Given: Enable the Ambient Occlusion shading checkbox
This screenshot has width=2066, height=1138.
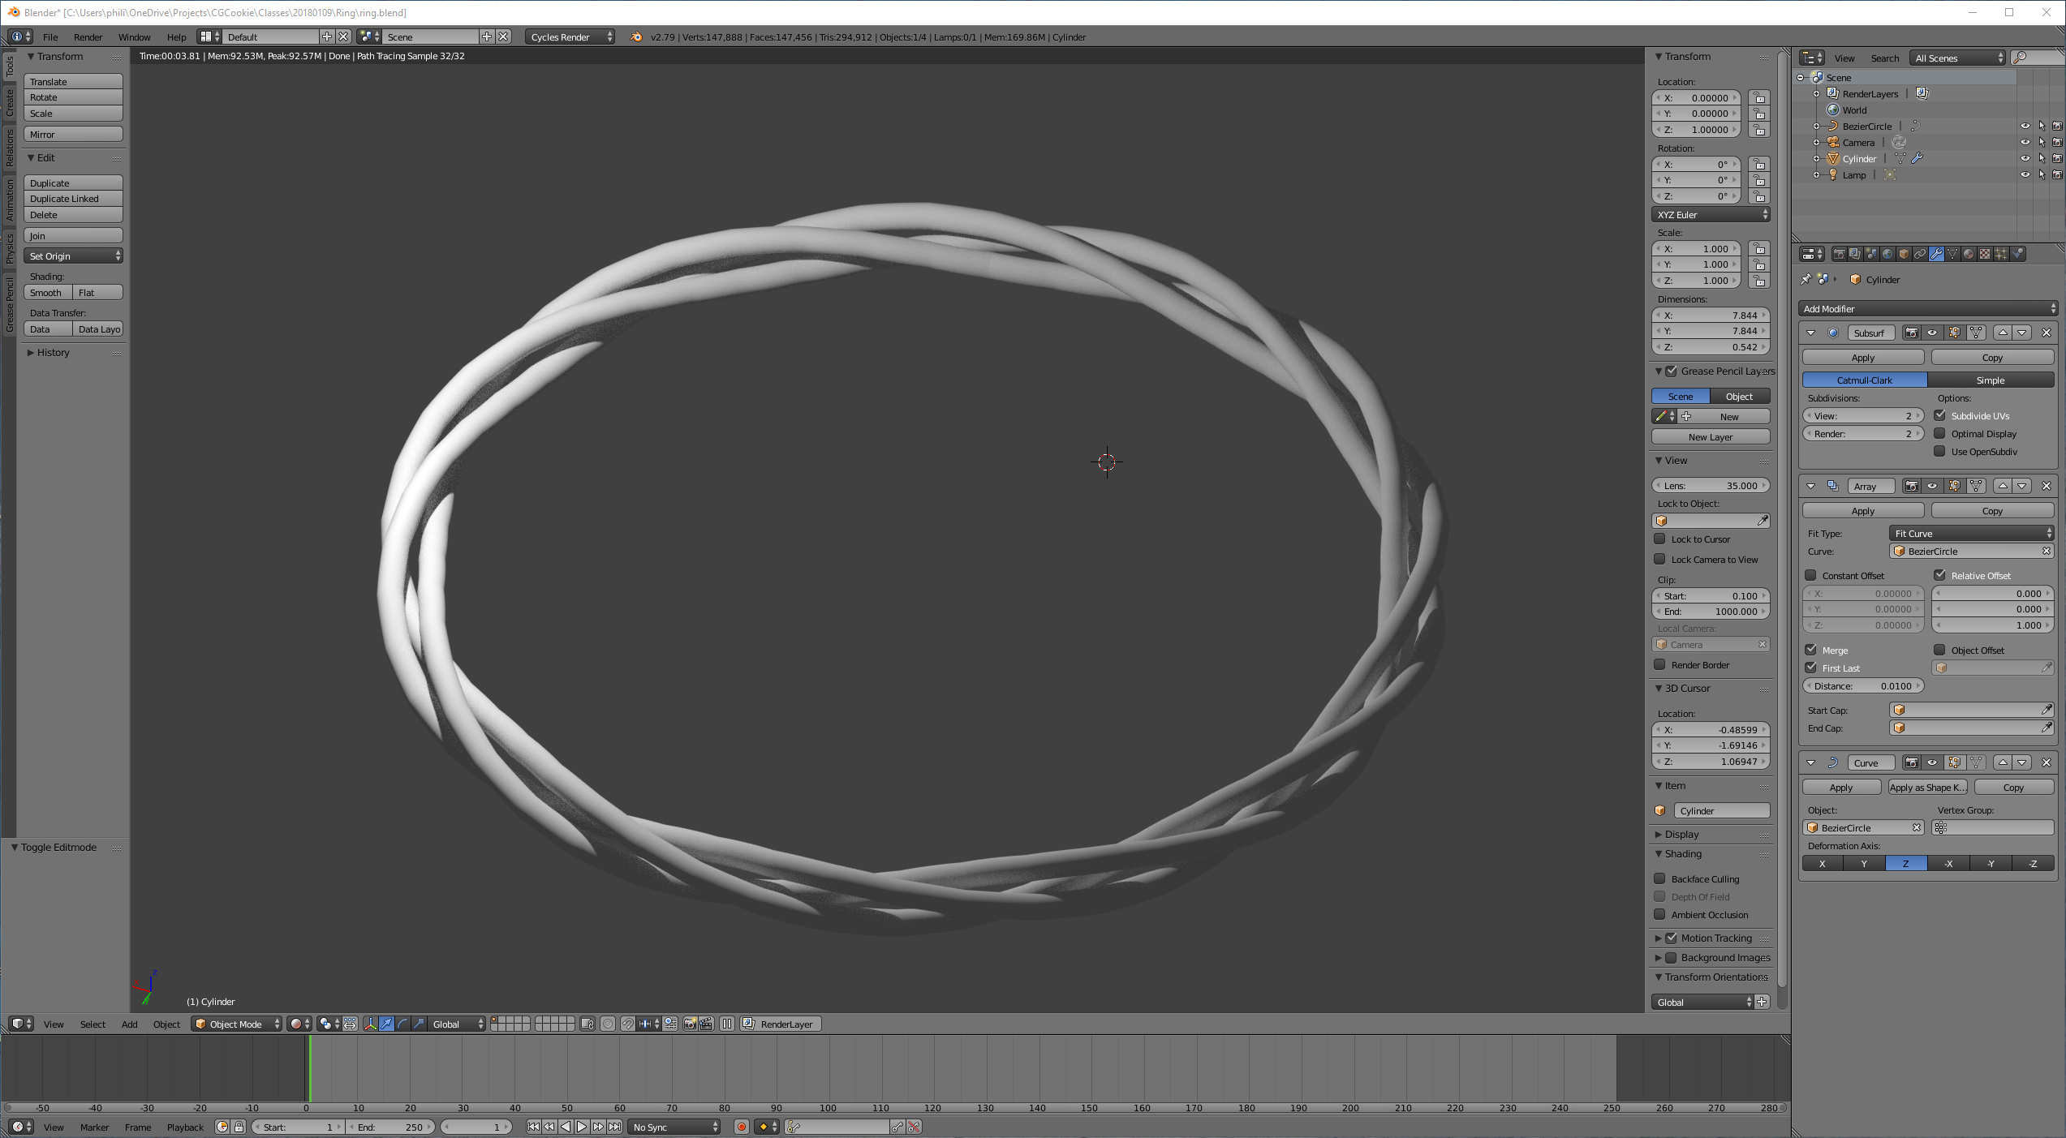Looking at the screenshot, I should (x=1659, y=914).
